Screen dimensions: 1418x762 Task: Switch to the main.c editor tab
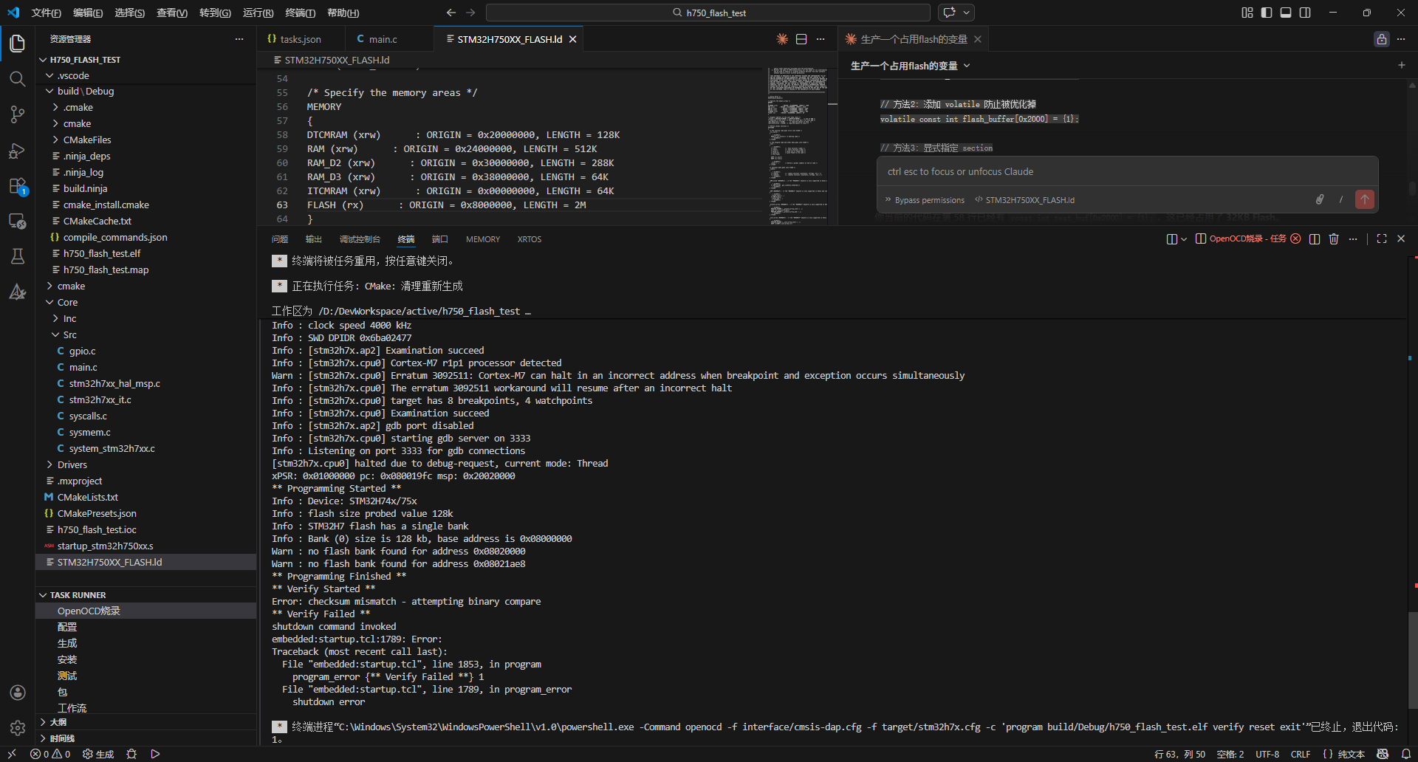point(385,38)
